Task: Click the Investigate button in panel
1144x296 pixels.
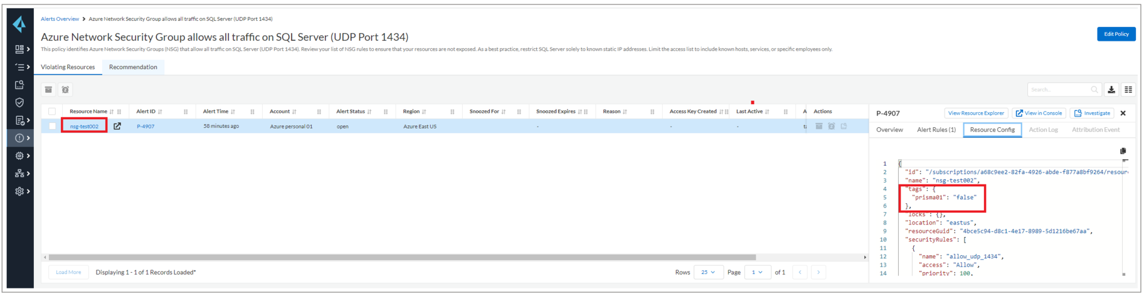Action: click(1092, 114)
